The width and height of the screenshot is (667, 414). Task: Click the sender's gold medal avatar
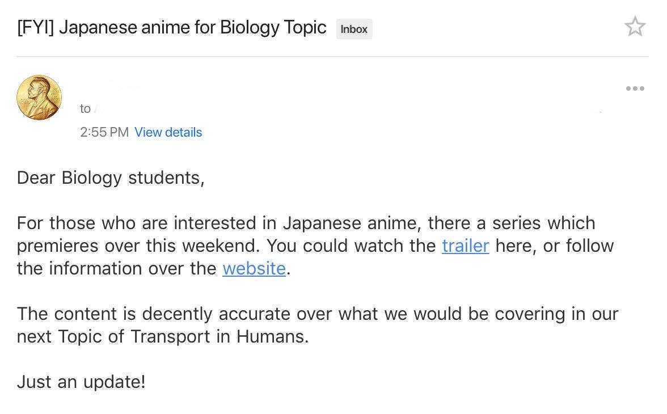tap(39, 98)
